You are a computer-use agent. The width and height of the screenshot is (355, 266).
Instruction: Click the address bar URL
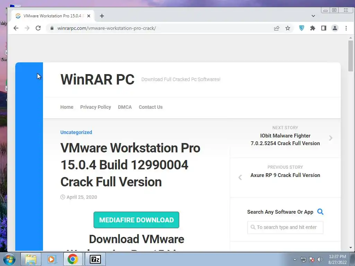[106, 28]
